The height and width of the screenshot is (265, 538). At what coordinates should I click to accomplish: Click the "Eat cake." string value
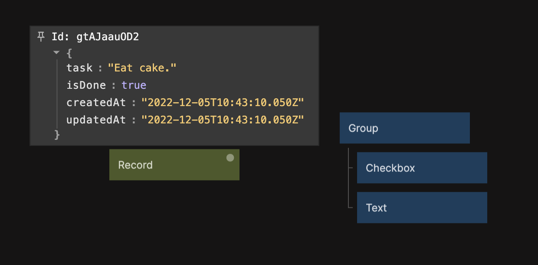[x=142, y=68]
